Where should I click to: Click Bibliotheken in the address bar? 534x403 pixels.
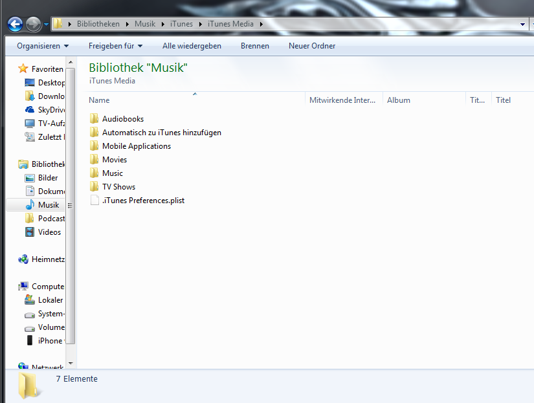pos(98,24)
